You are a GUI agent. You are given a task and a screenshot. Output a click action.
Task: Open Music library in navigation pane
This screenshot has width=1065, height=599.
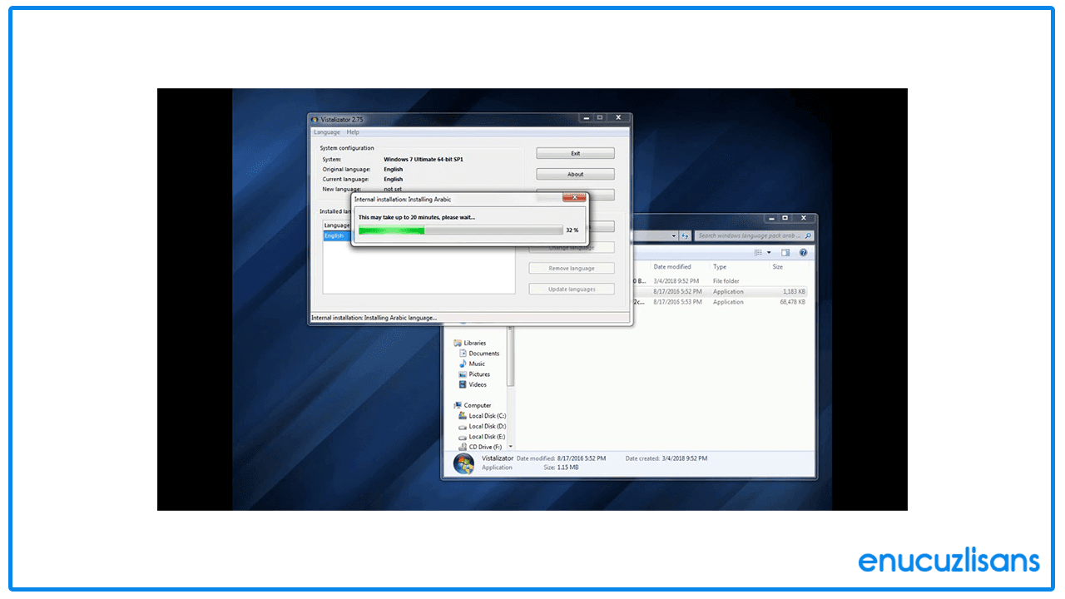click(x=477, y=364)
